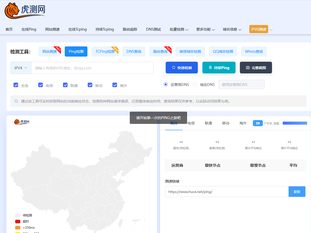Click the blue progress bar next to 进度

295,123
